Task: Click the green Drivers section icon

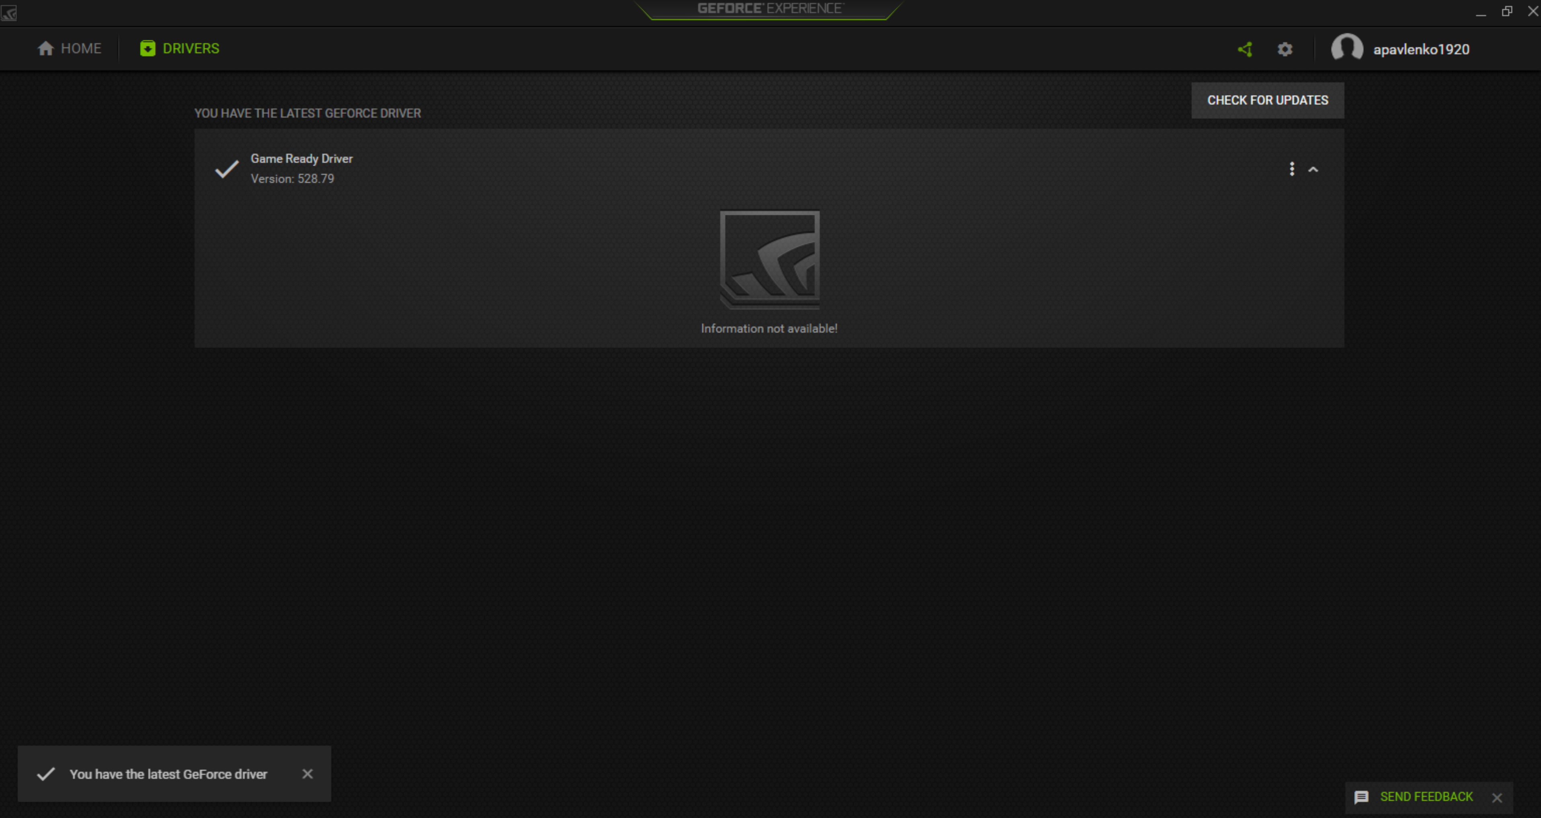Action: (x=148, y=48)
